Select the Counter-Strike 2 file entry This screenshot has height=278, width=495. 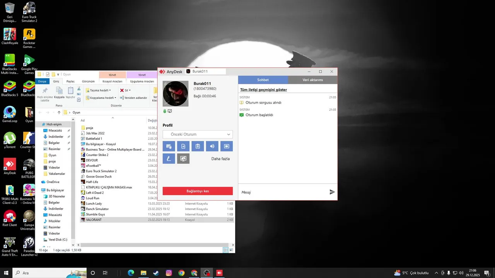point(97,155)
